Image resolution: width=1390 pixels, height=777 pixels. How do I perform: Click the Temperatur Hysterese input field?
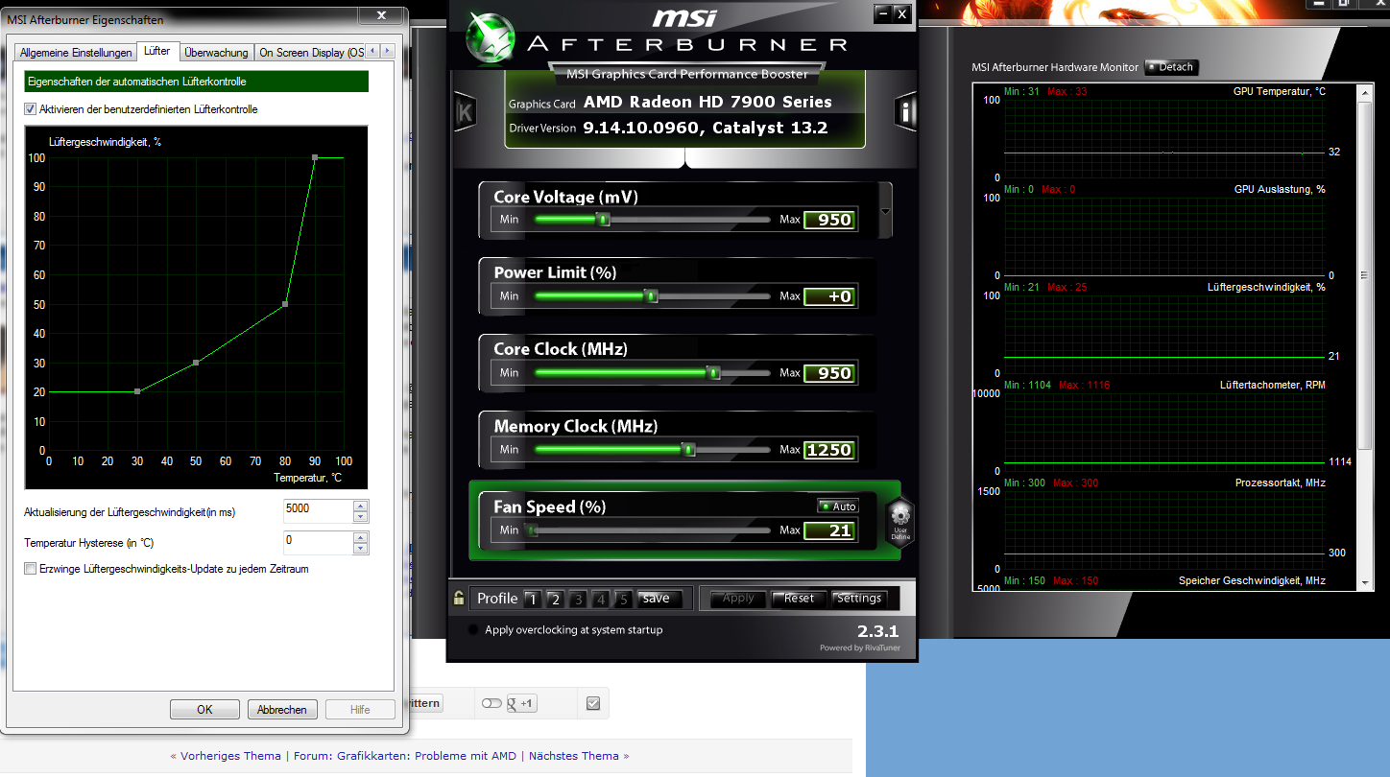pyautogui.click(x=319, y=542)
